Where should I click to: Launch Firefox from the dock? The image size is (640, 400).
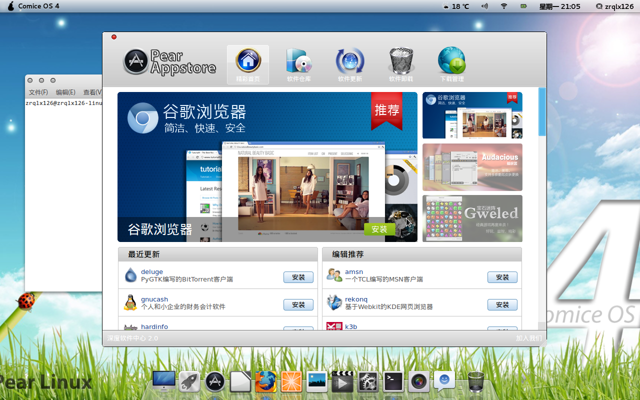[266, 382]
